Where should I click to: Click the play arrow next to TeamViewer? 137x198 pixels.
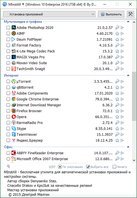122,135
